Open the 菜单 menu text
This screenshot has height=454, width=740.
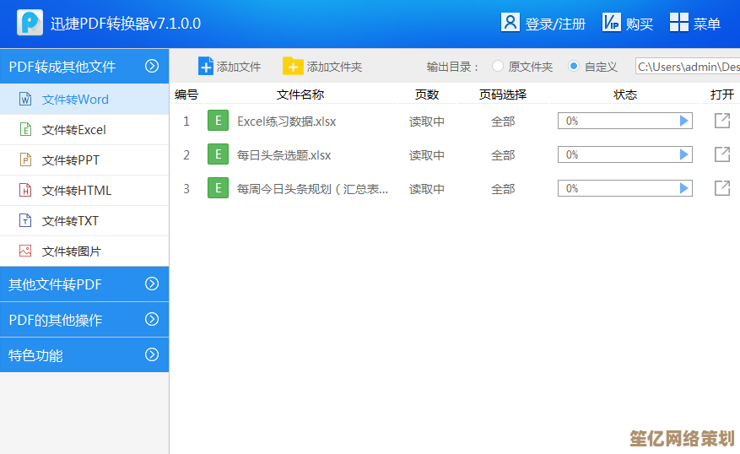tap(707, 24)
